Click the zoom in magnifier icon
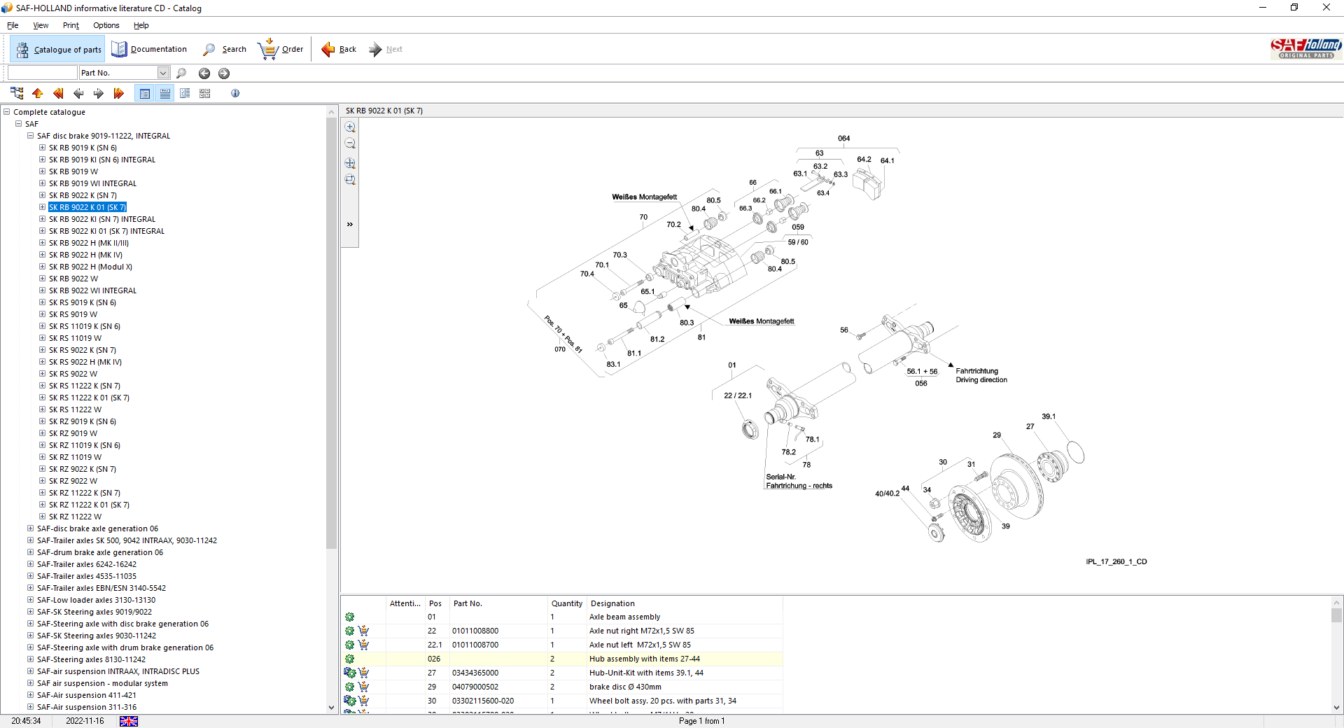This screenshot has height=728, width=1344. pos(350,127)
